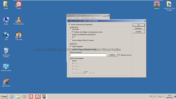176x99 pixels.
Task: Launch the Vivaldi desktop shortcut
Action: 19,5
